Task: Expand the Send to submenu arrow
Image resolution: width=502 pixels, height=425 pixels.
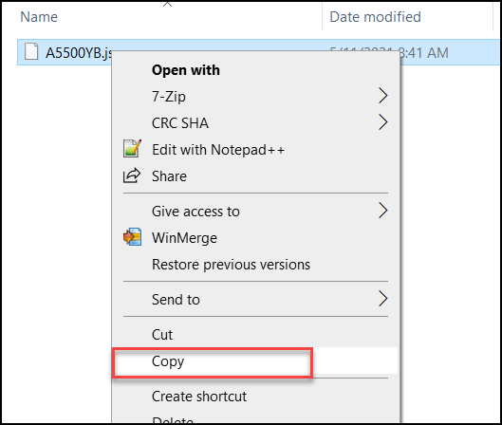Action: pyautogui.click(x=382, y=299)
